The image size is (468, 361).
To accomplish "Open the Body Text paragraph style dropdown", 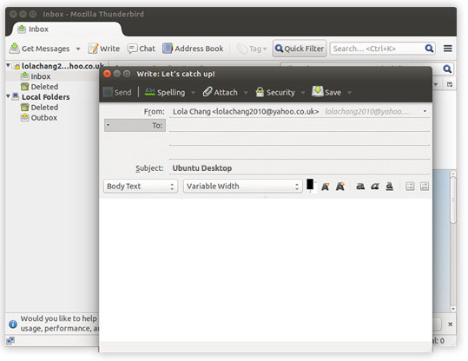I will pyautogui.click(x=141, y=187).
